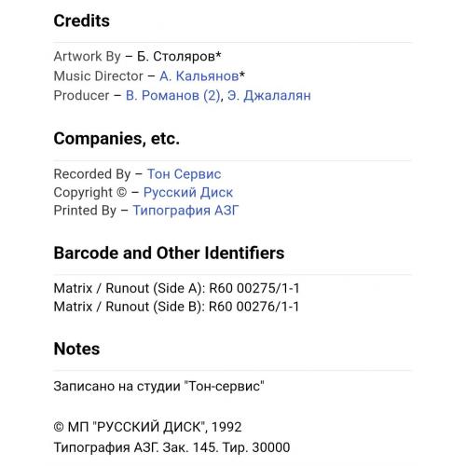Click the Зак. 145. Тир. 30000 note line
The height and width of the screenshot is (466, 466).
coord(171,447)
